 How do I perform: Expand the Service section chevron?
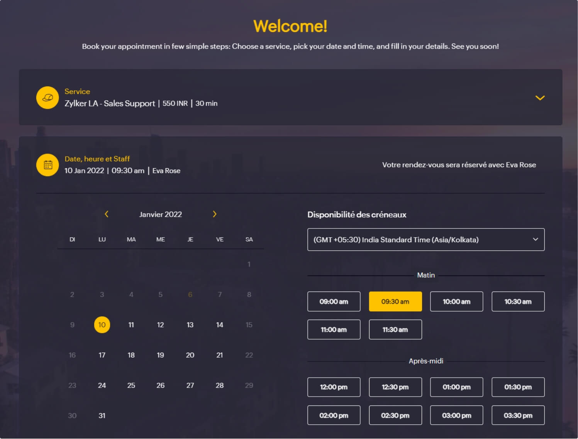coord(540,98)
